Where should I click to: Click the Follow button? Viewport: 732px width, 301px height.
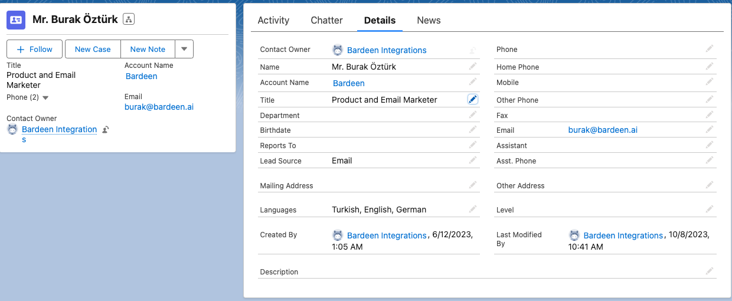[35, 49]
